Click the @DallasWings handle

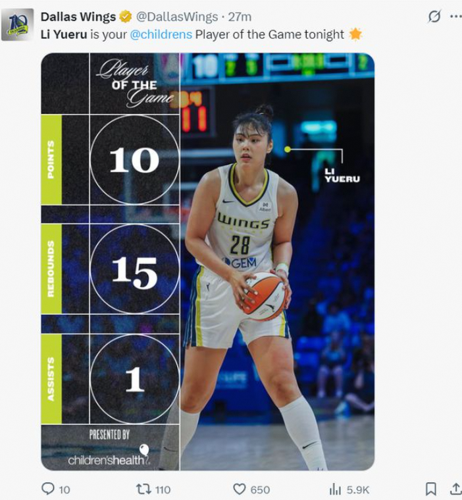pos(177,16)
